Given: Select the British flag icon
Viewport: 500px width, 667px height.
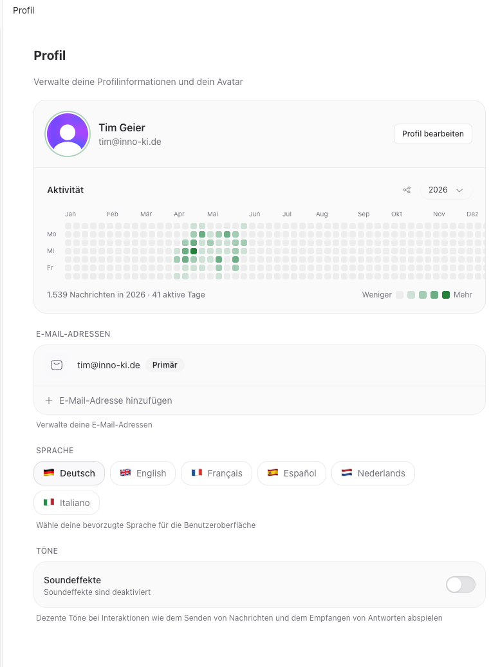Looking at the screenshot, I should point(125,473).
